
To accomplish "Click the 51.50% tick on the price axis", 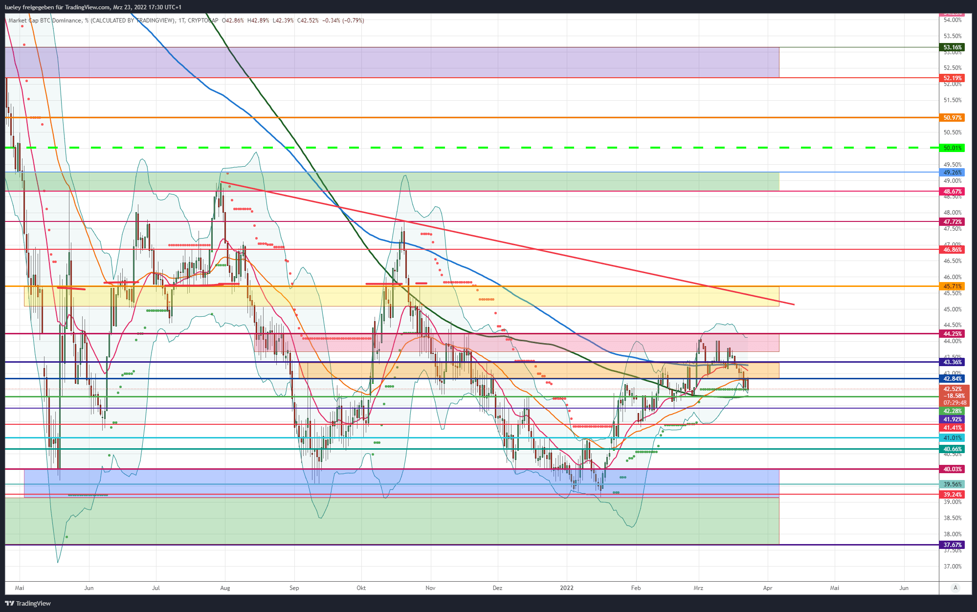I will pos(953,100).
